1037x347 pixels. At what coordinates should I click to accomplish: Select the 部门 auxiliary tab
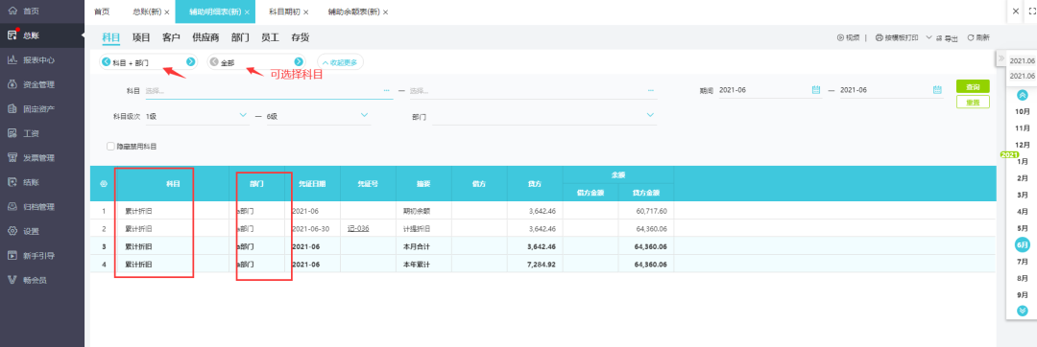240,37
